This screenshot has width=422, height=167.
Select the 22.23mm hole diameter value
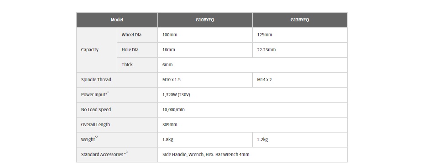[x=266, y=50]
